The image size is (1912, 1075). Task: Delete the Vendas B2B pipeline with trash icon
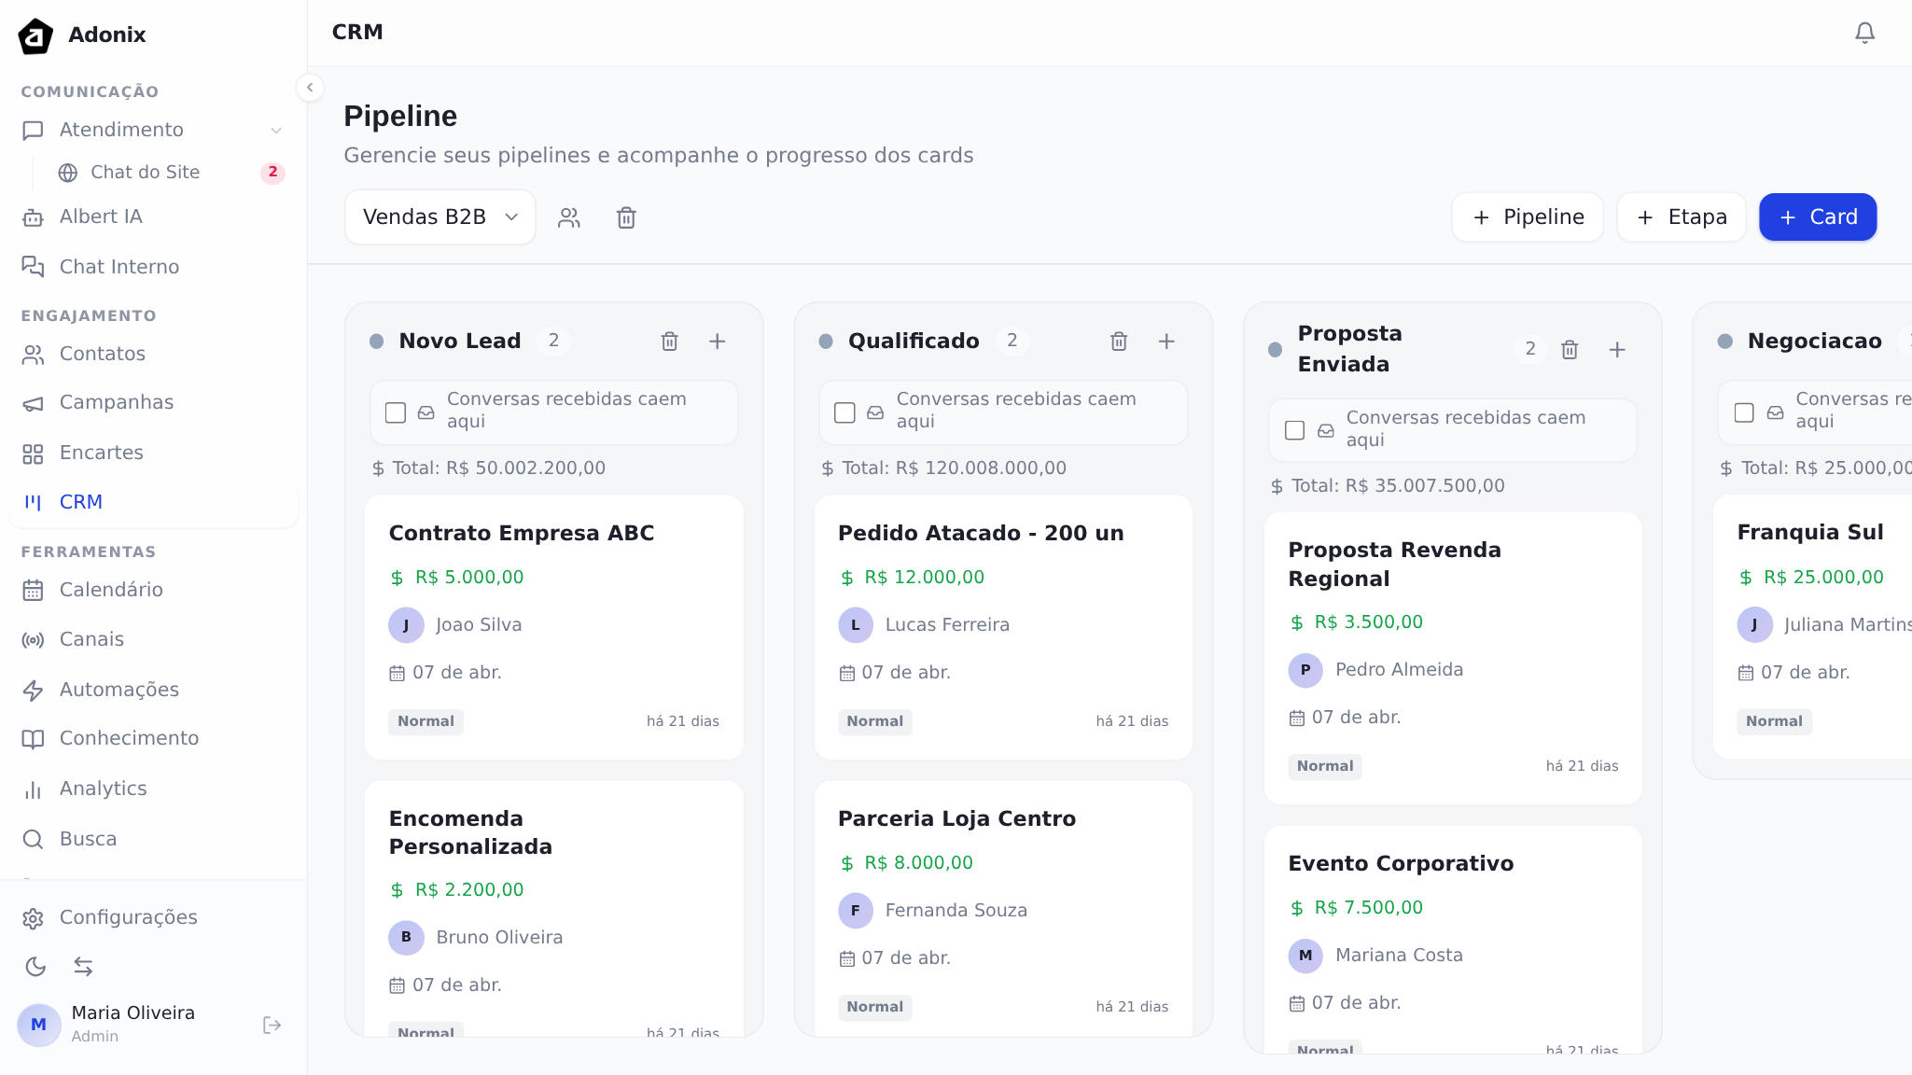point(626,217)
